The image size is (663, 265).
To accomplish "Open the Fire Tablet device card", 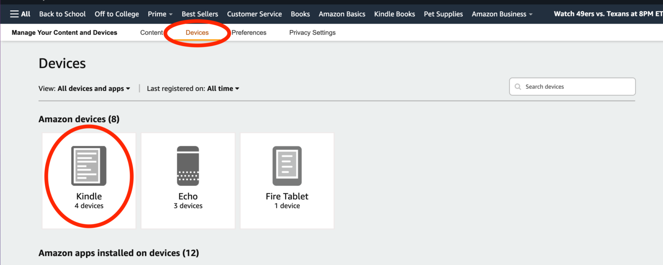I will point(287,181).
